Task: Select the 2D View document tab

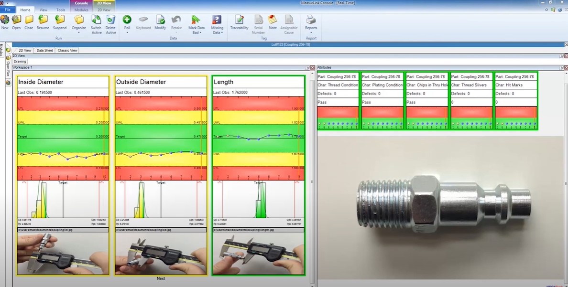Action: click(25, 50)
